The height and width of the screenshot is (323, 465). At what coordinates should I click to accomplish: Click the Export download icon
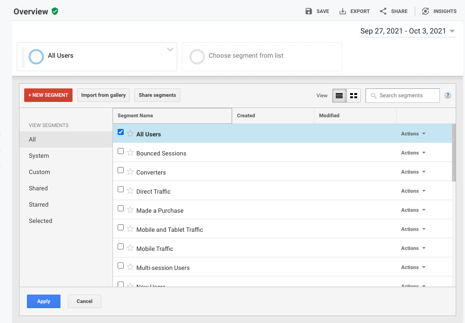tap(343, 11)
